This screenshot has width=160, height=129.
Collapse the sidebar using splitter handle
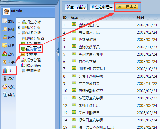58,52
